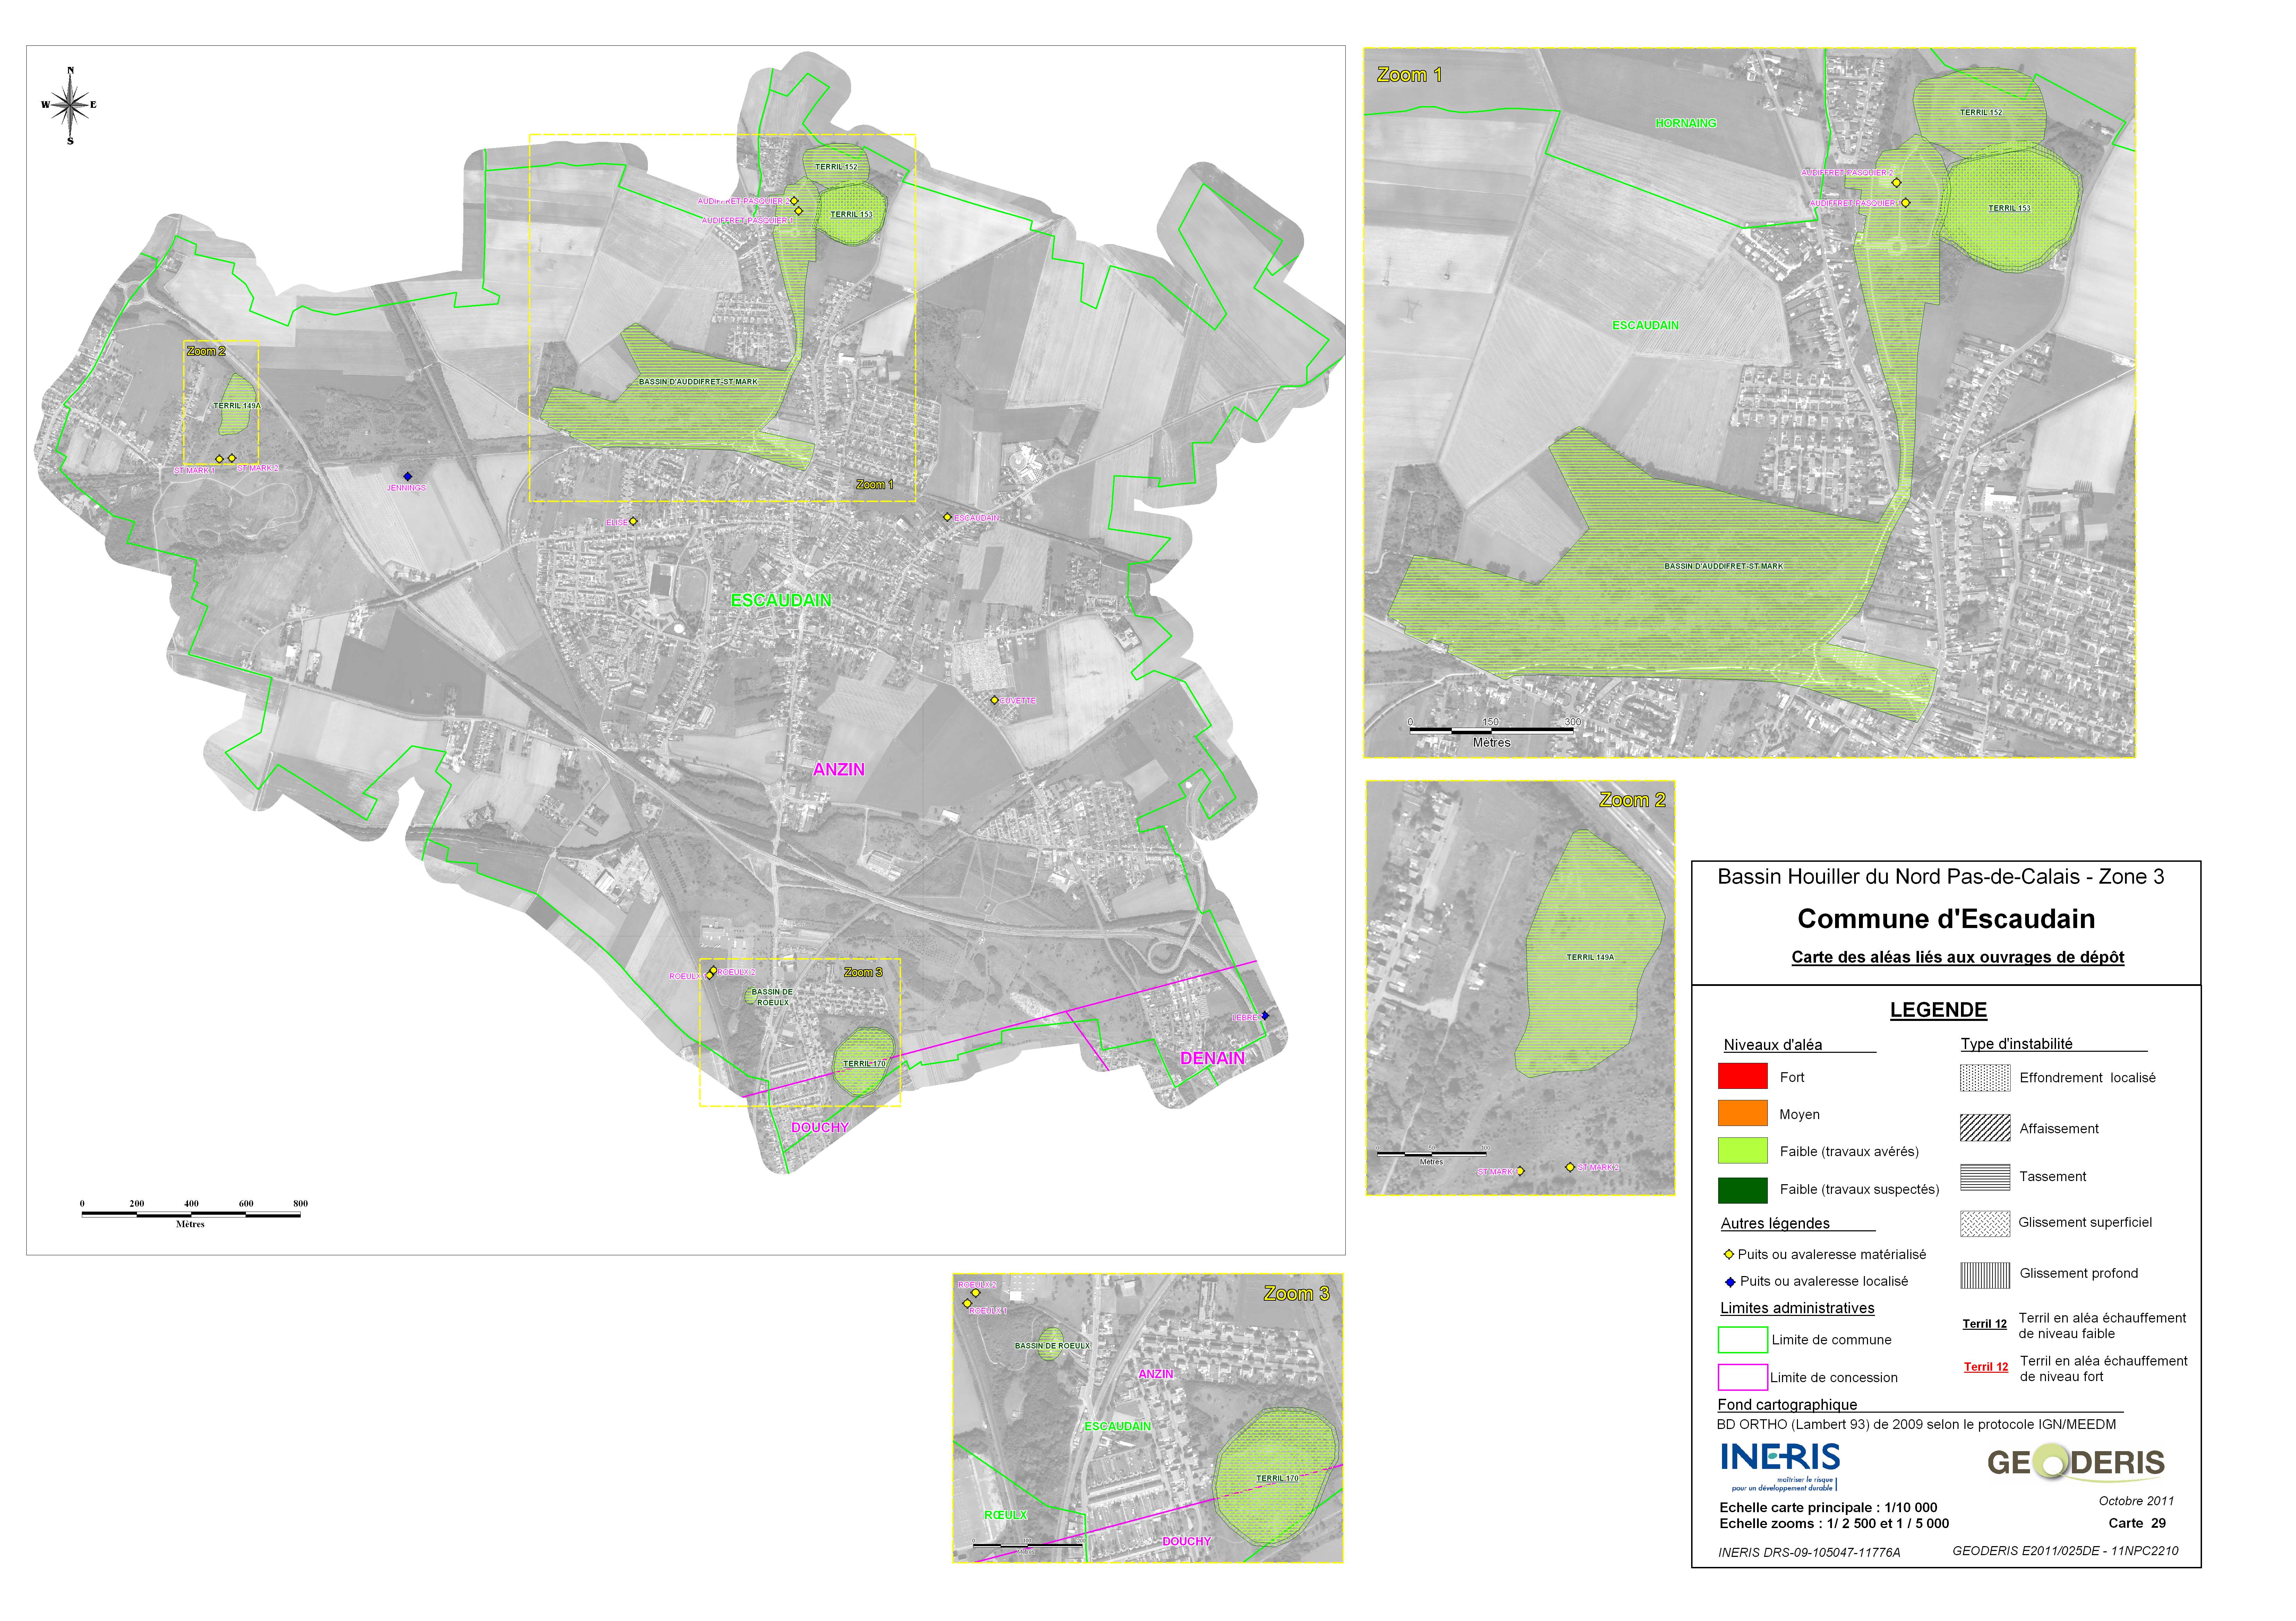The image size is (2296, 1621).
Task: Click the Limites administratives heading
Action: click(x=1797, y=1308)
